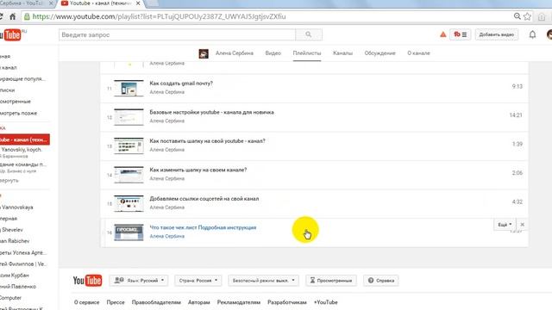This screenshot has width=552, height=310.
Task: Close the active YouTube browser tab
Action: point(138,3)
